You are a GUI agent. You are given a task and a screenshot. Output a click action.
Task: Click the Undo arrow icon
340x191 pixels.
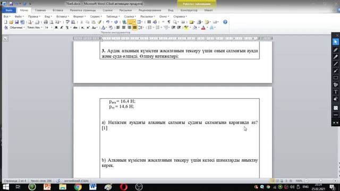(x=107, y=22)
